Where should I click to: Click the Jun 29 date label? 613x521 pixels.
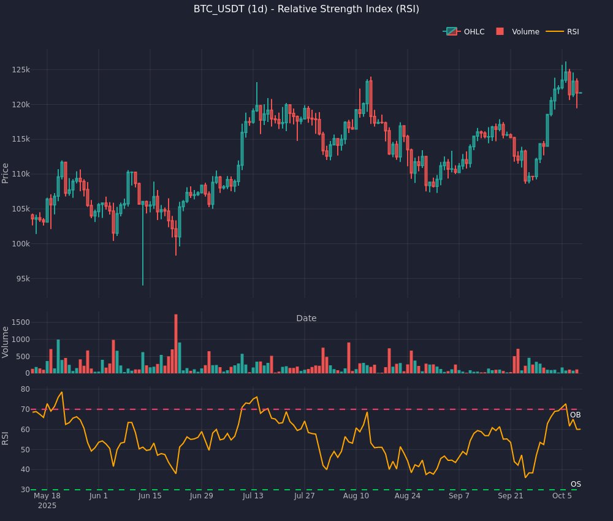coord(201,496)
